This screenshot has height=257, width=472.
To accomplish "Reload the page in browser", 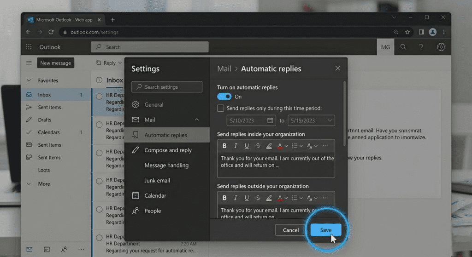I will click(51, 32).
